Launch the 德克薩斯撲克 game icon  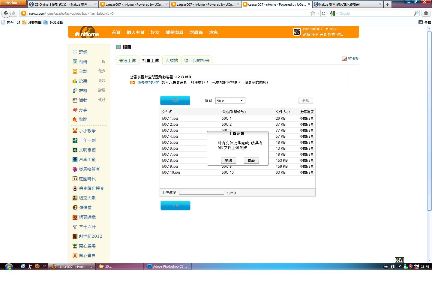pos(75,188)
